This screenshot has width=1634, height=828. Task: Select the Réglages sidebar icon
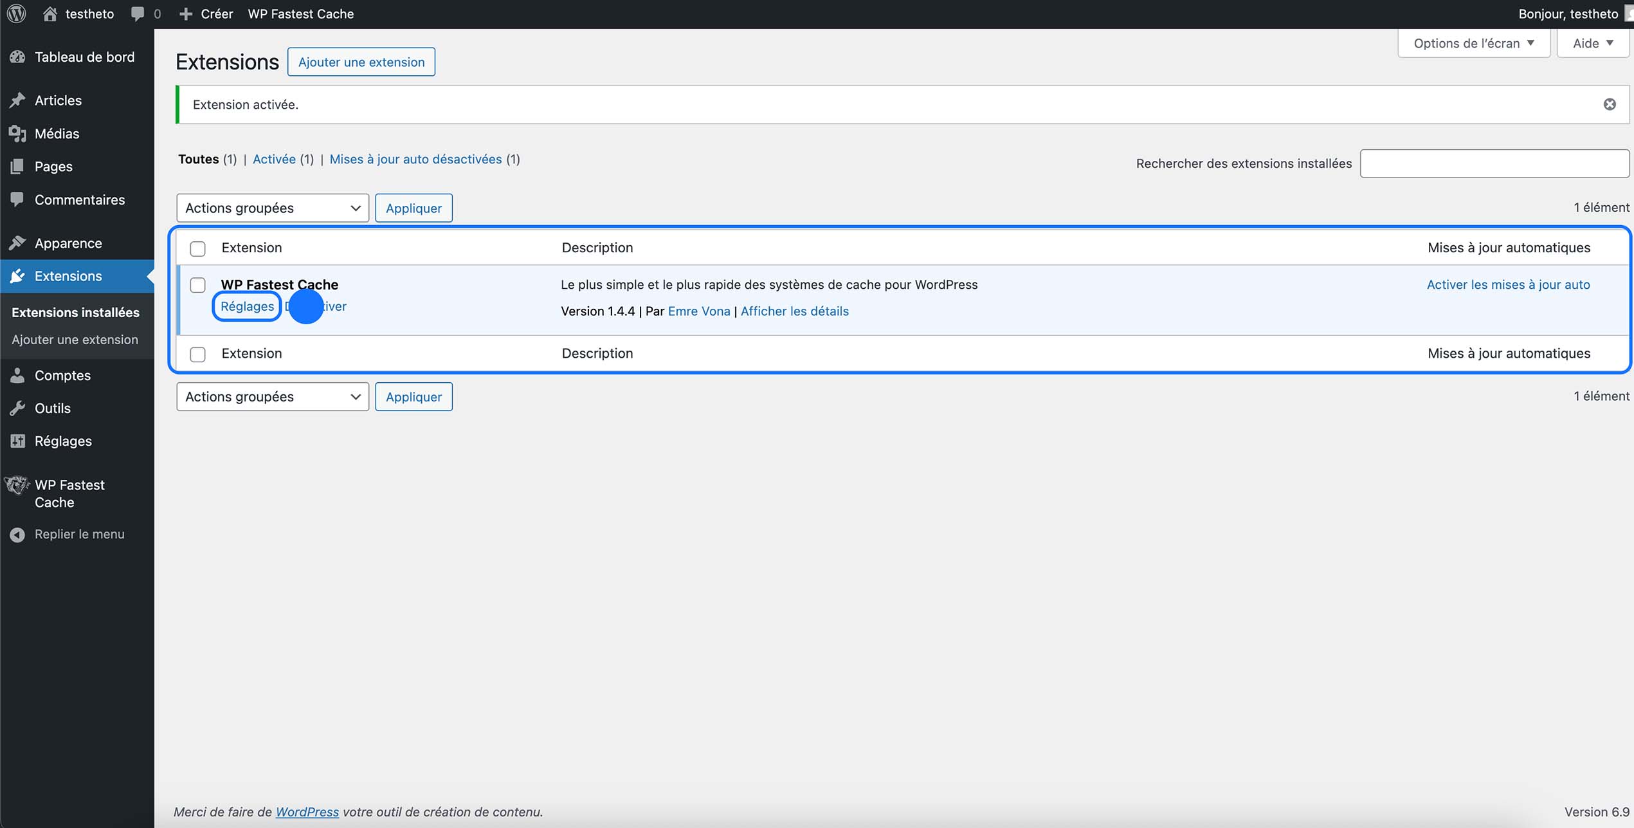click(17, 441)
